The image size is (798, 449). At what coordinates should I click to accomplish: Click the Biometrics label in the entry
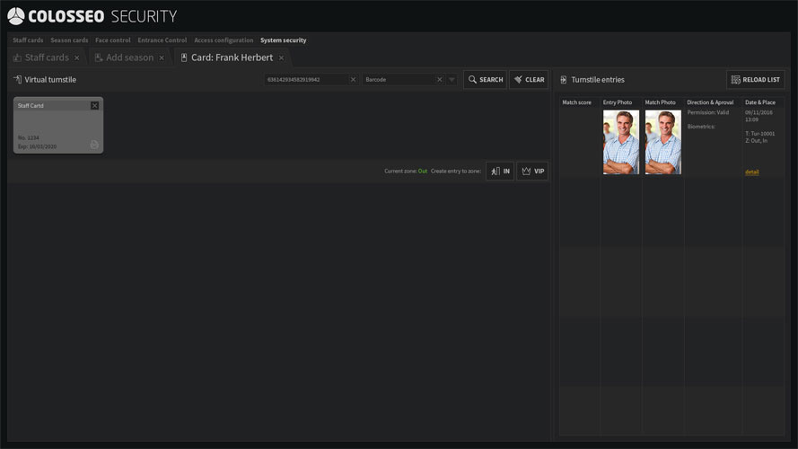coord(701,127)
